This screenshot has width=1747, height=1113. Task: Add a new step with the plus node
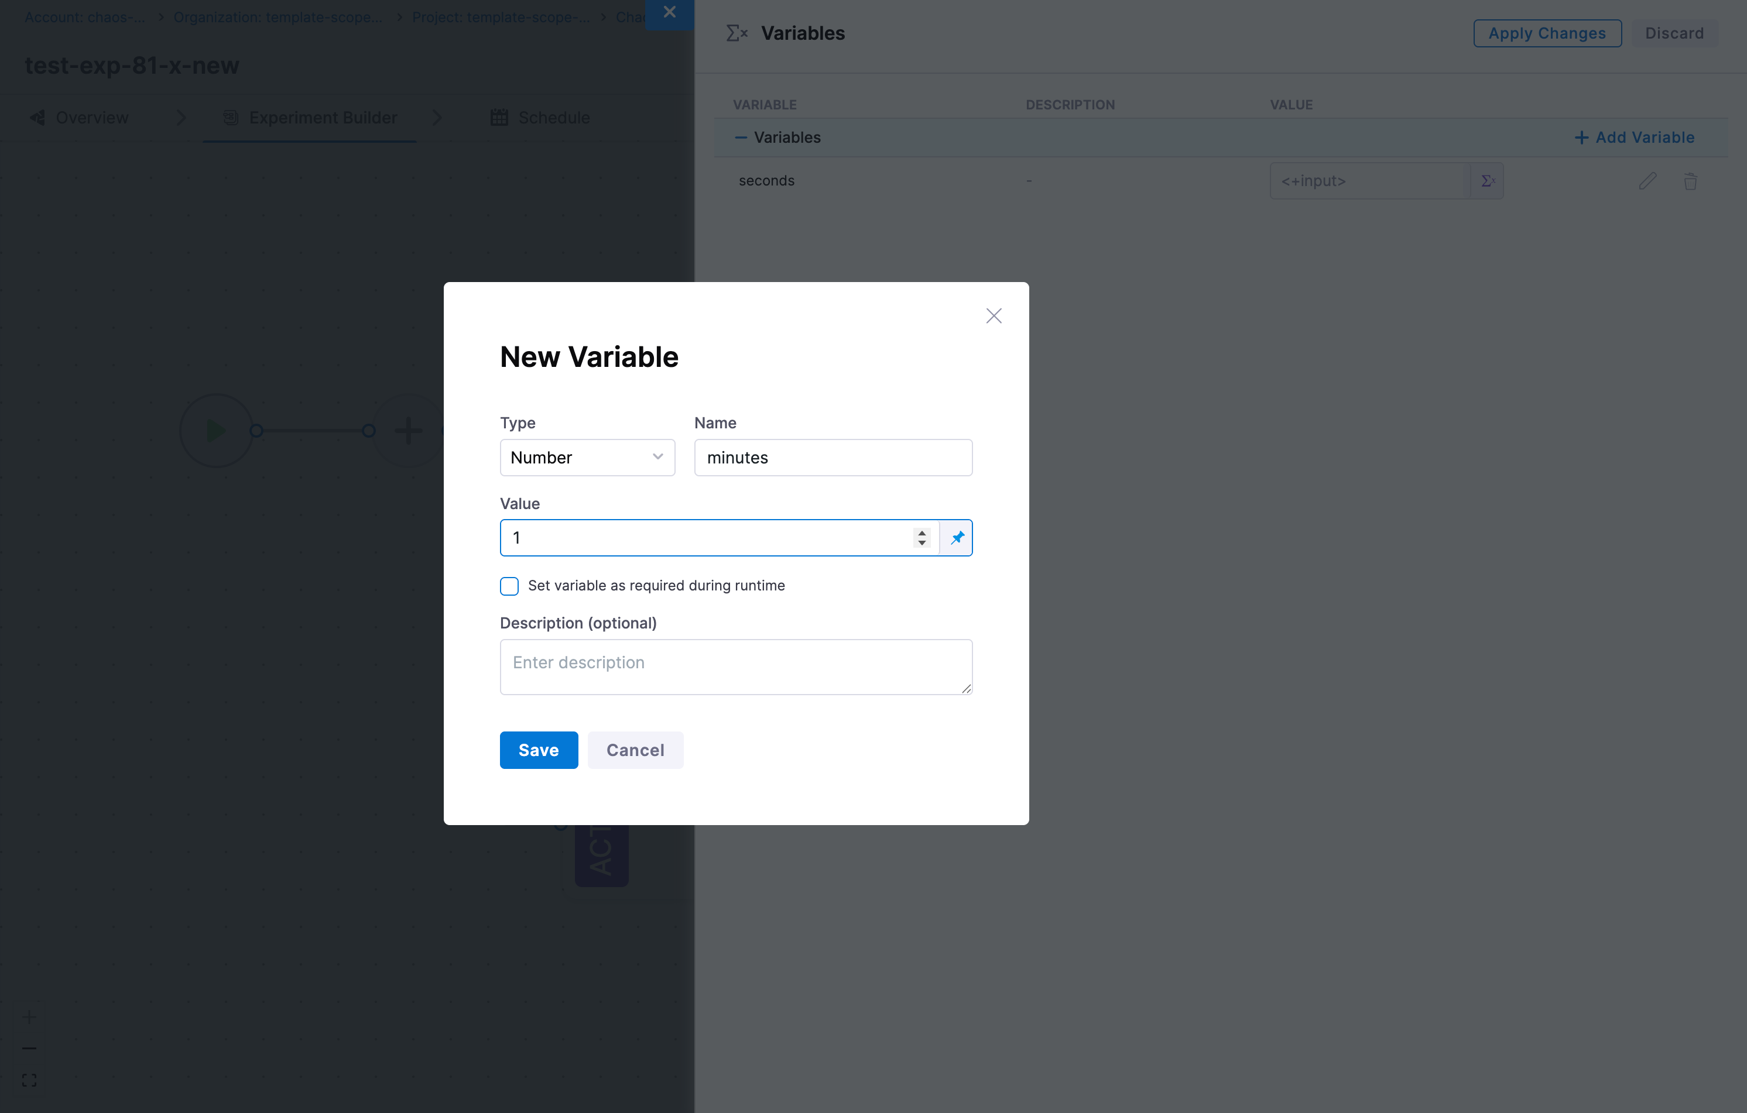click(409, 430)
